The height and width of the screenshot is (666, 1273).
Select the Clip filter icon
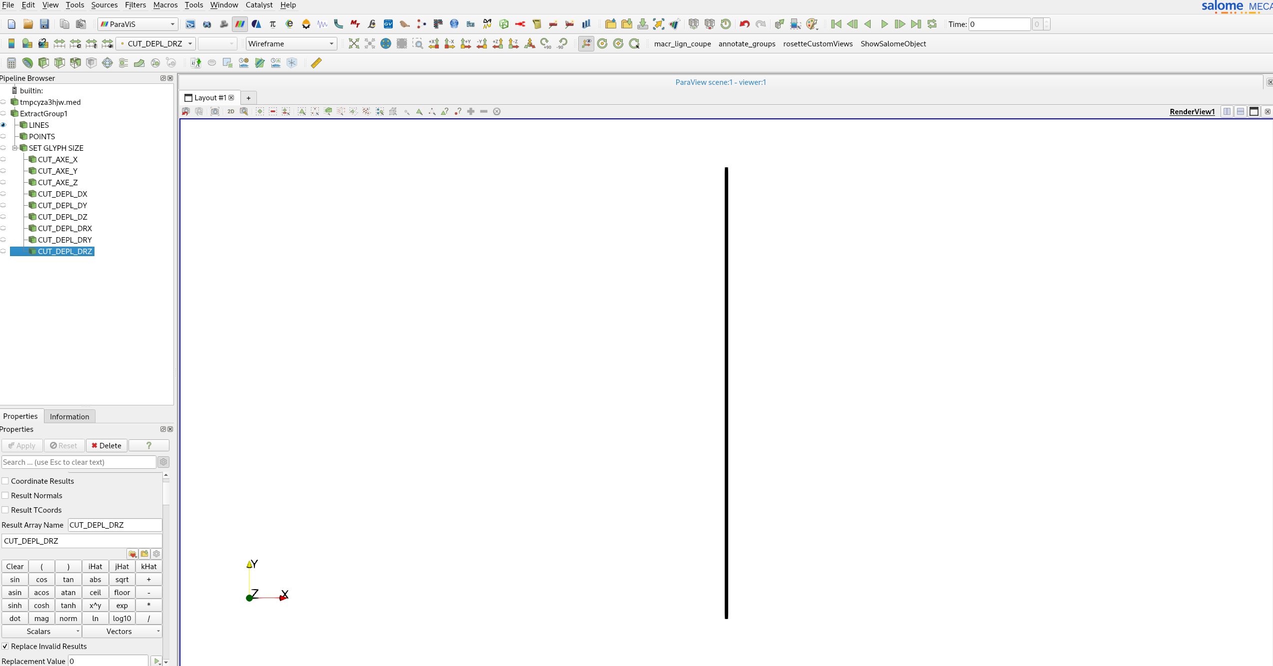43,63
